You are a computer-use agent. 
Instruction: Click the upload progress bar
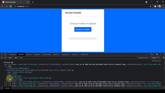point(83,38)
